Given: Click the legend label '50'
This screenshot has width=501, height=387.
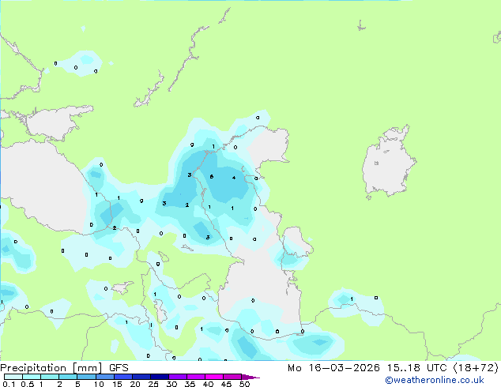Looking at the screenshot, I should tap(244, 384).
